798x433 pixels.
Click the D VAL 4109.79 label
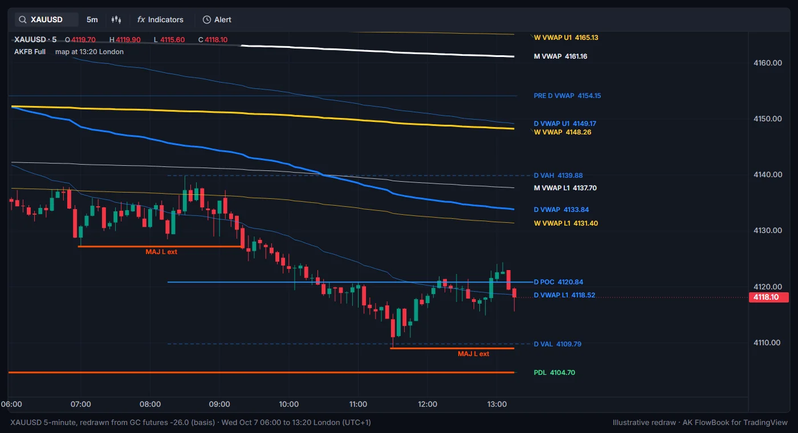click(x=557, y=344)
